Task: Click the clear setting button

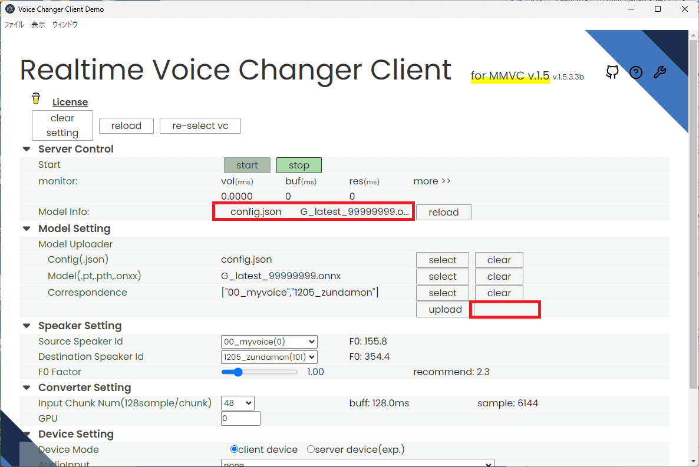Action: click(x=62, y=125)
